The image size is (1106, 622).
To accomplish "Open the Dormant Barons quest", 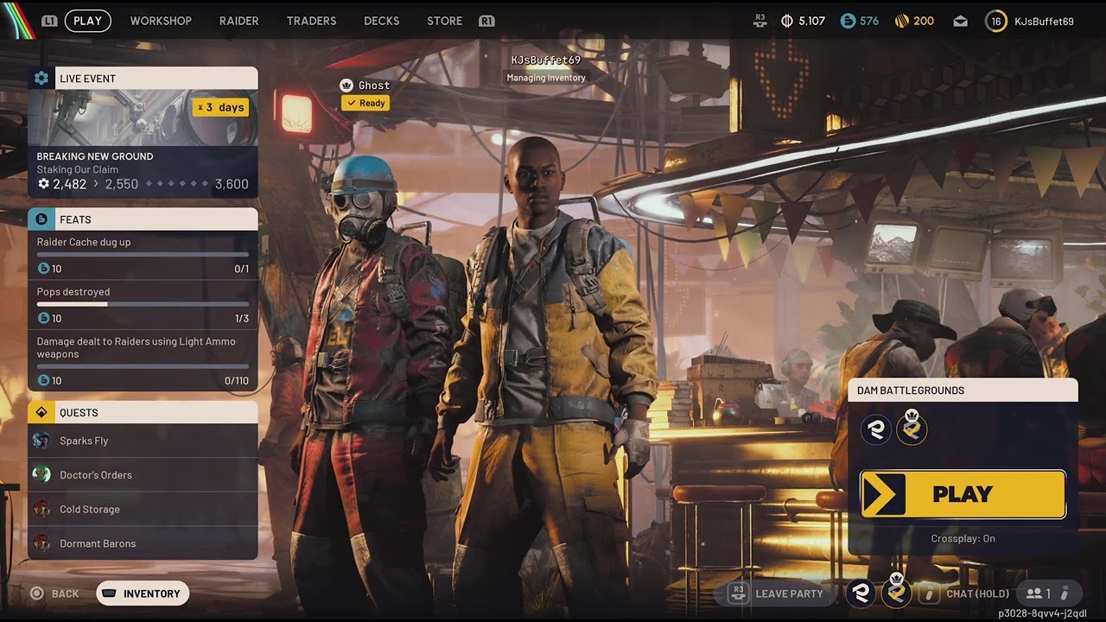I will pos(143,543).
